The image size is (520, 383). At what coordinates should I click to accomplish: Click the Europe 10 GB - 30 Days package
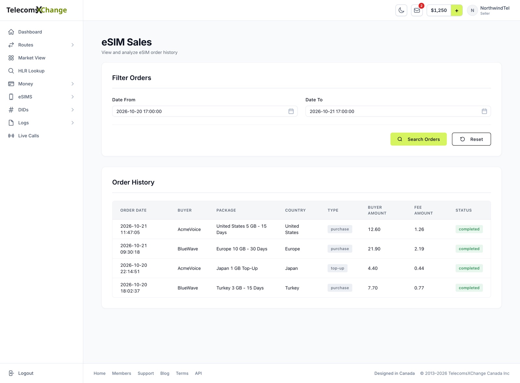click(242, 249)
